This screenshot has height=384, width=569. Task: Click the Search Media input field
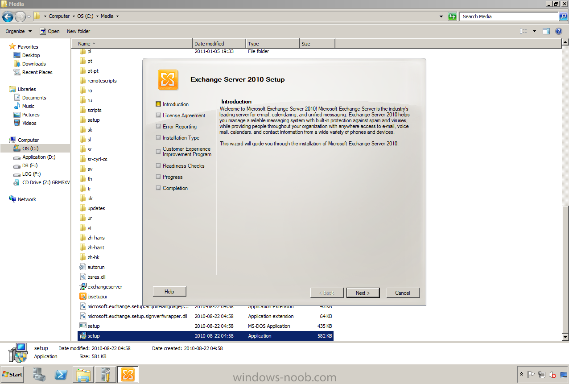click(x=509, y=17)
